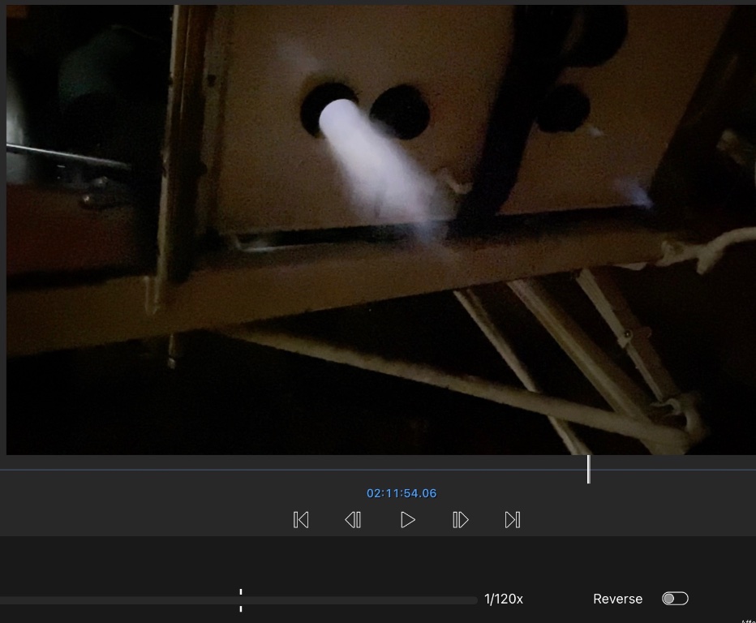Select the 02:11:54.06 timecode field
Image resolution: width=756 pixels, height=623 pixels.
(402, 493)
